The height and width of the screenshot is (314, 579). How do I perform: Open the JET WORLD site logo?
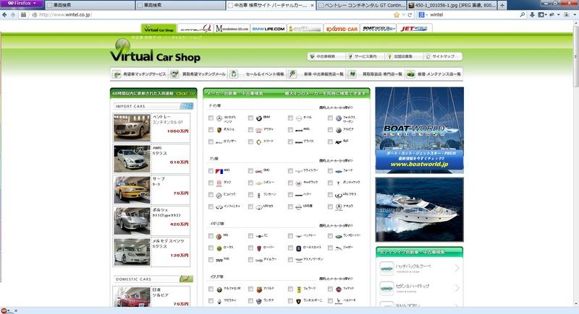[x=415, y=29]
